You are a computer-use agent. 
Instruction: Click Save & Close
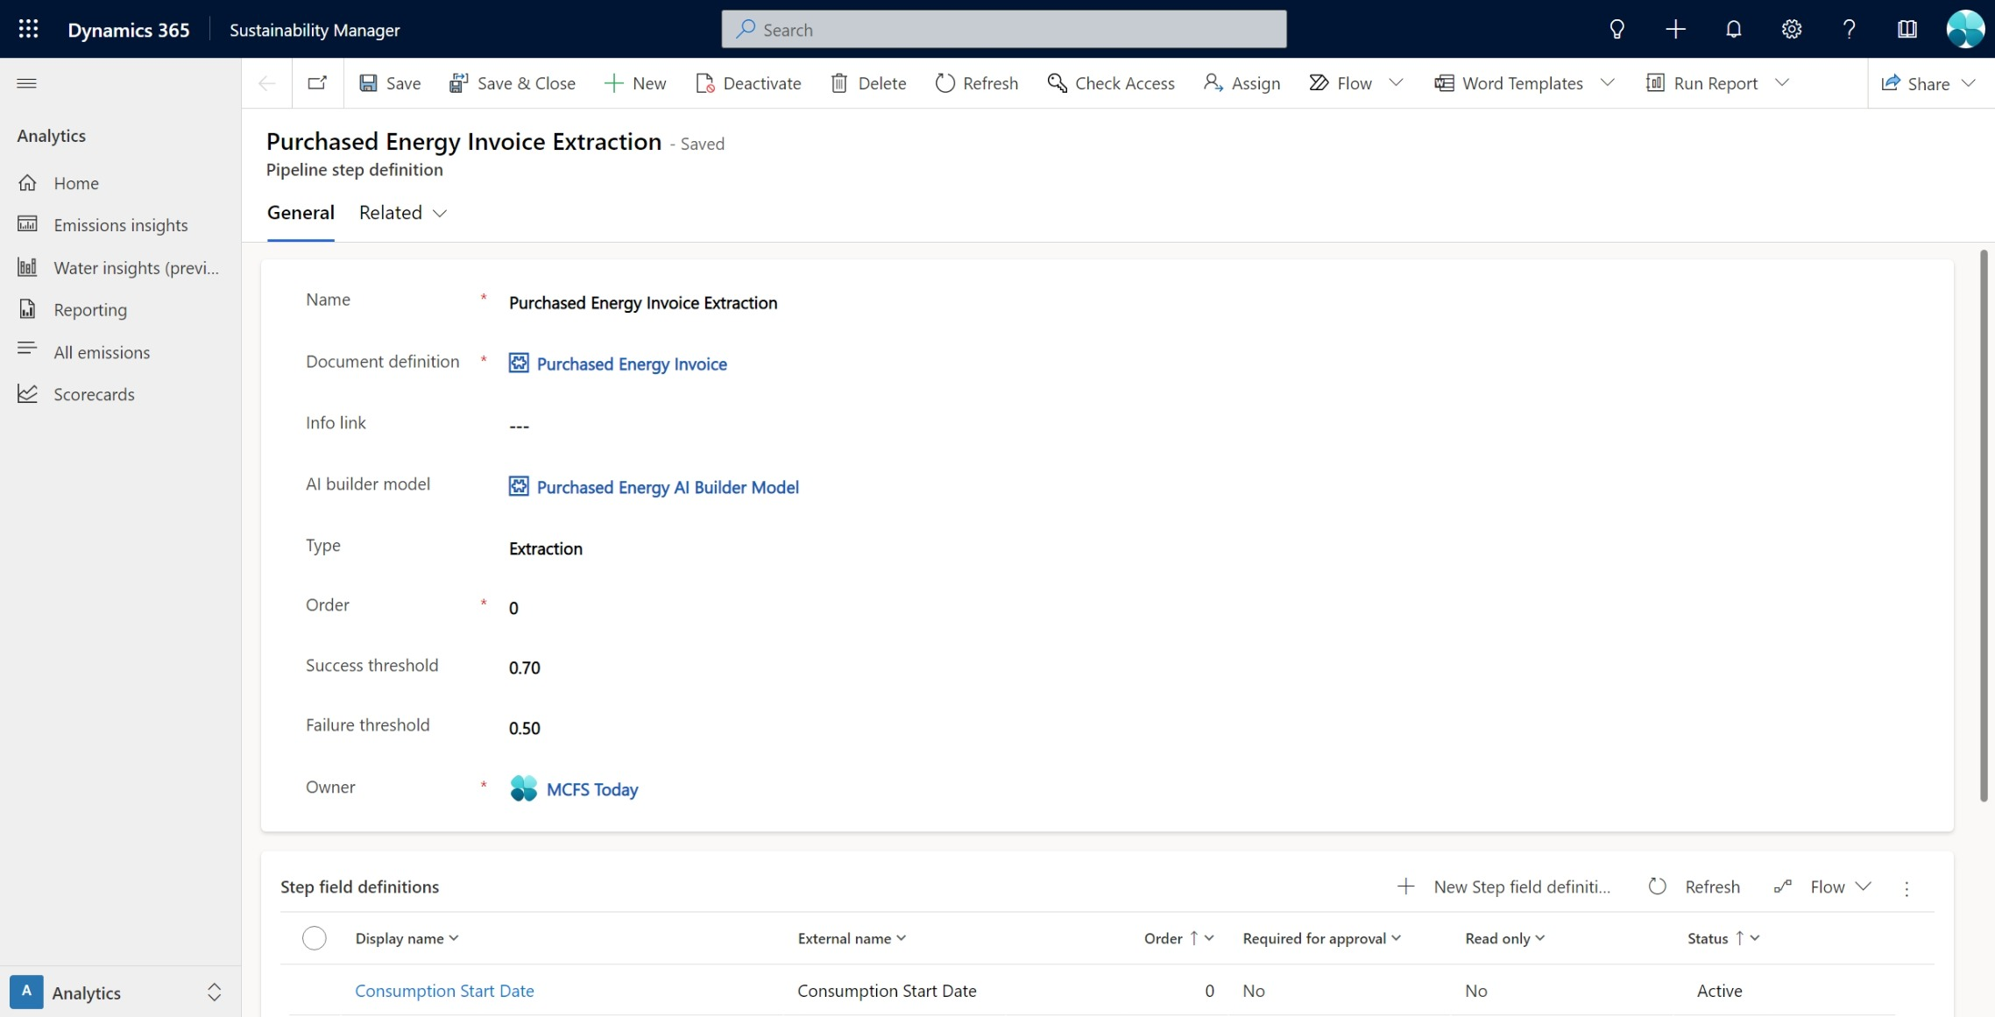click(512, 83)
